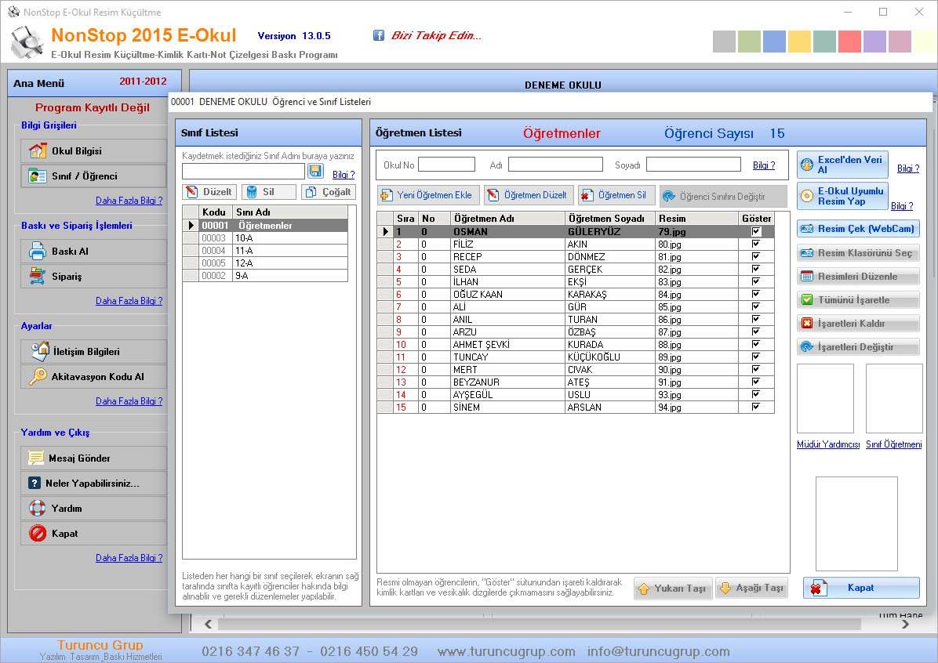
Task: Focus the Adı search field
Action: tap(555, 165)
